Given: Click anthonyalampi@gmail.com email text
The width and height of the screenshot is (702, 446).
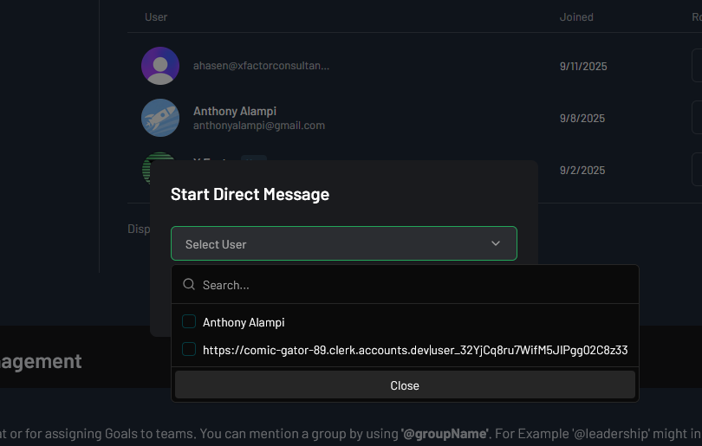Looking at the screenshot, I should point(259,126).
